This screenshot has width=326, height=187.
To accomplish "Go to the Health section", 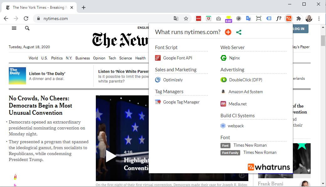I will coord(140,58).
